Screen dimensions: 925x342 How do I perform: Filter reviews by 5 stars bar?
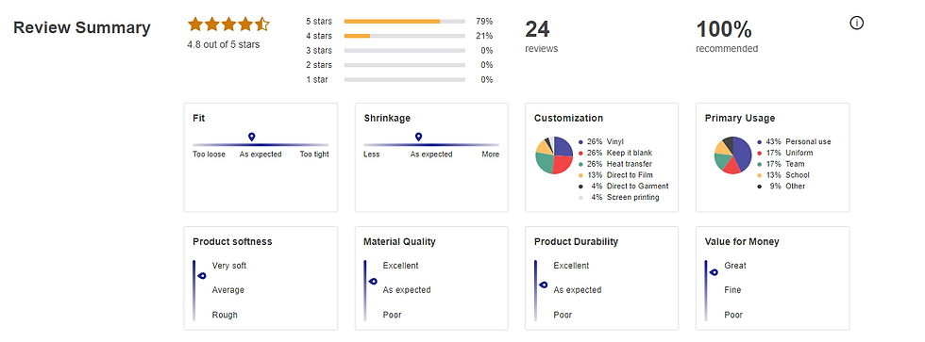coord(405,21)
